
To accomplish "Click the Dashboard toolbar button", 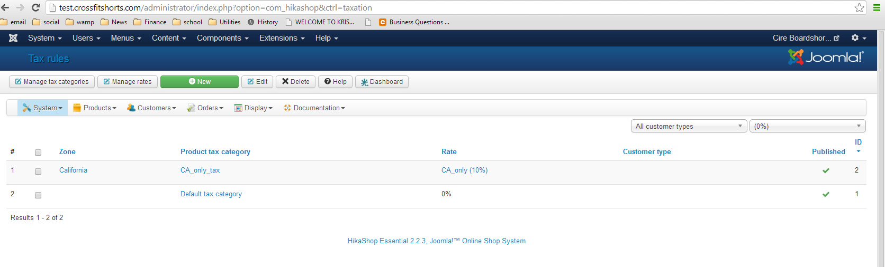I will [x=382, y=82].
